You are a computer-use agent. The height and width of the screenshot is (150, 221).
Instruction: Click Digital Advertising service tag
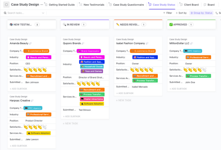tap(92, 99)
